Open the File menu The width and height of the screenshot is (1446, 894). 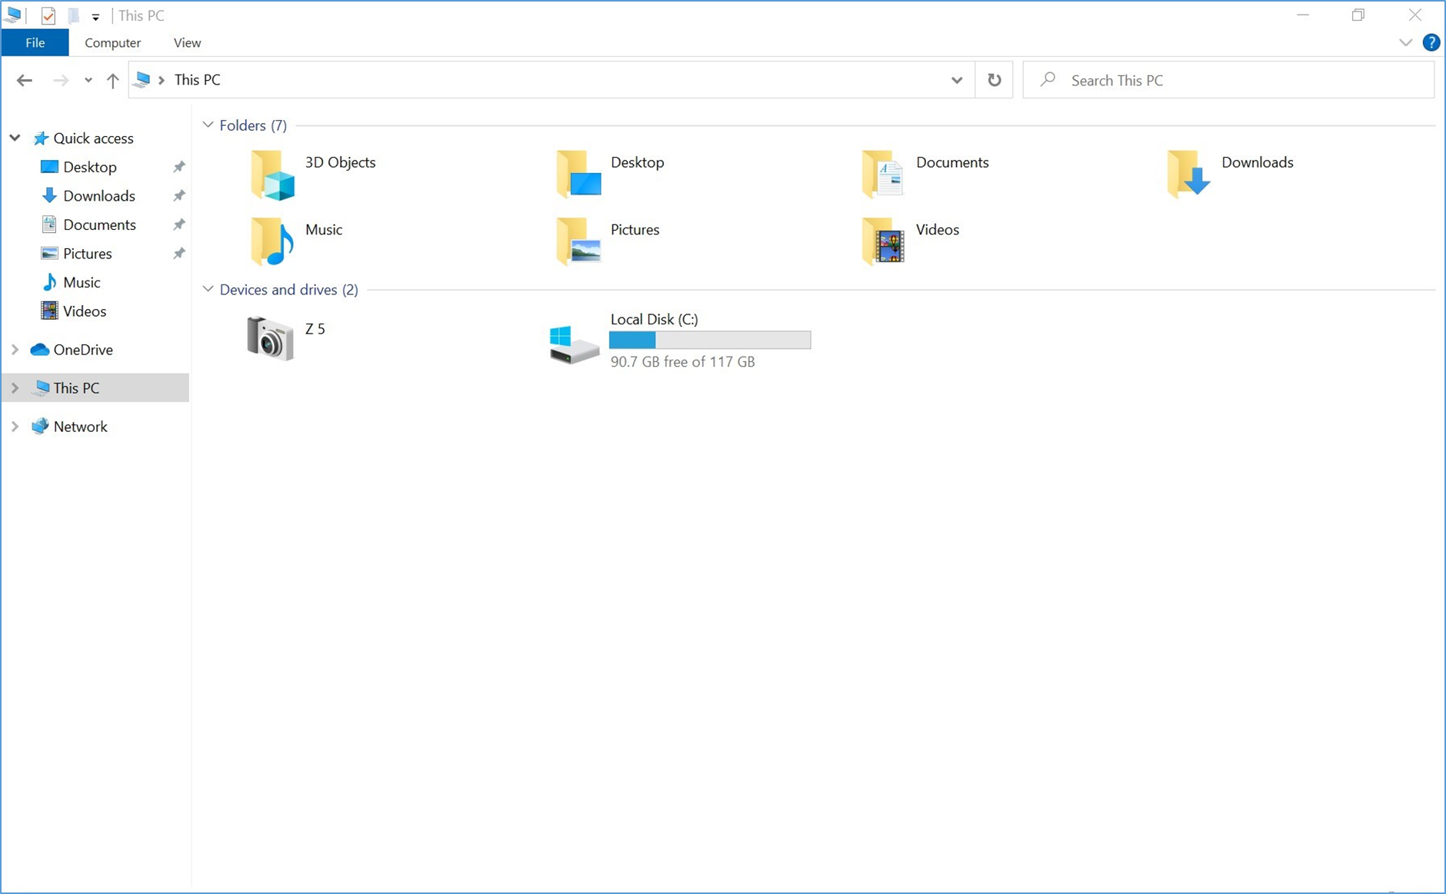tap(35, 42)
